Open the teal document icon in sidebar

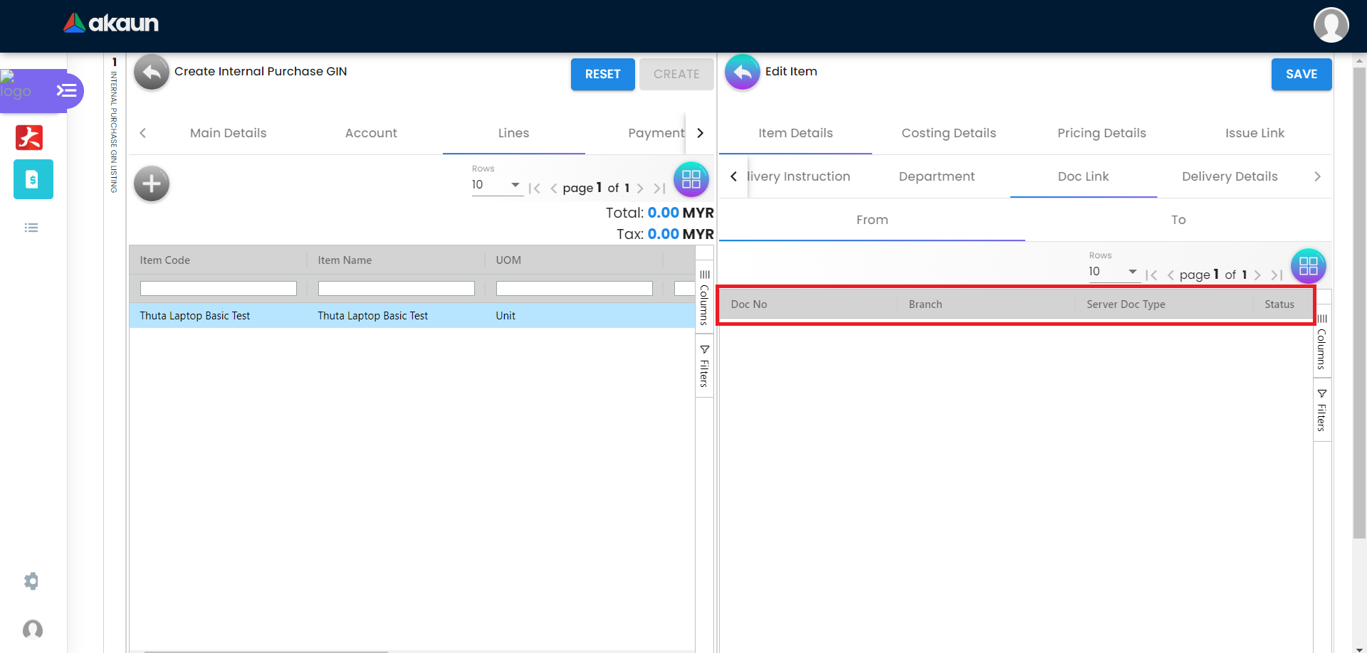(x=33, y=179)
